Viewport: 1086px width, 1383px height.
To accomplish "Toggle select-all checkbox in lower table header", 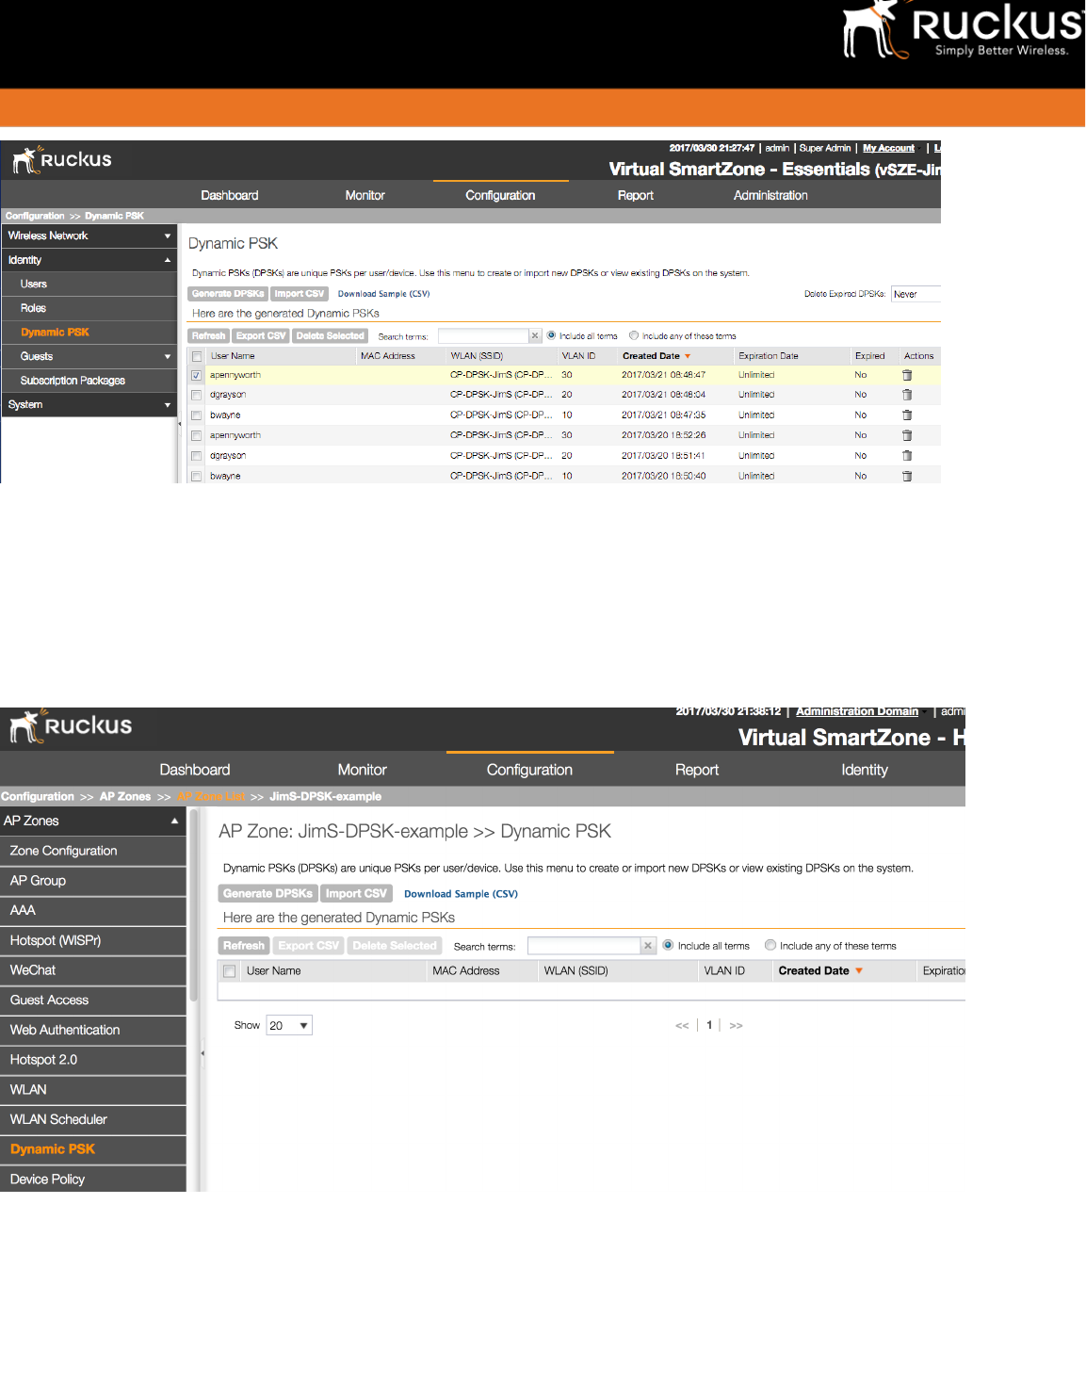I will pos(230,971).
